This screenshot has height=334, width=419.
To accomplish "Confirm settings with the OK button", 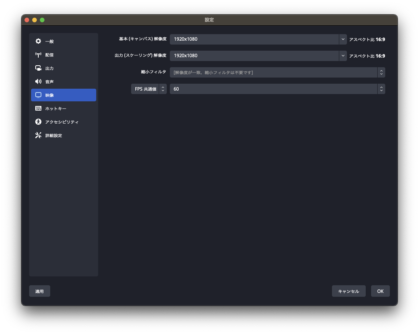I will [380, 291].
